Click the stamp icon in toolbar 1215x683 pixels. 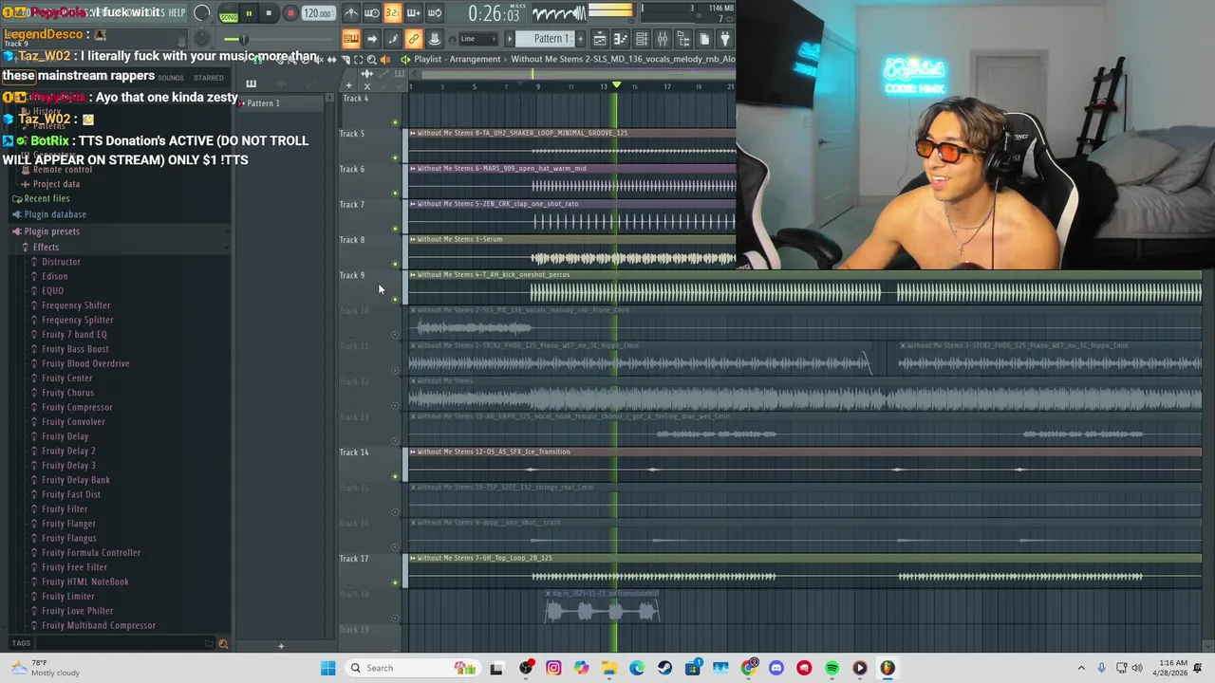(435, 39)
